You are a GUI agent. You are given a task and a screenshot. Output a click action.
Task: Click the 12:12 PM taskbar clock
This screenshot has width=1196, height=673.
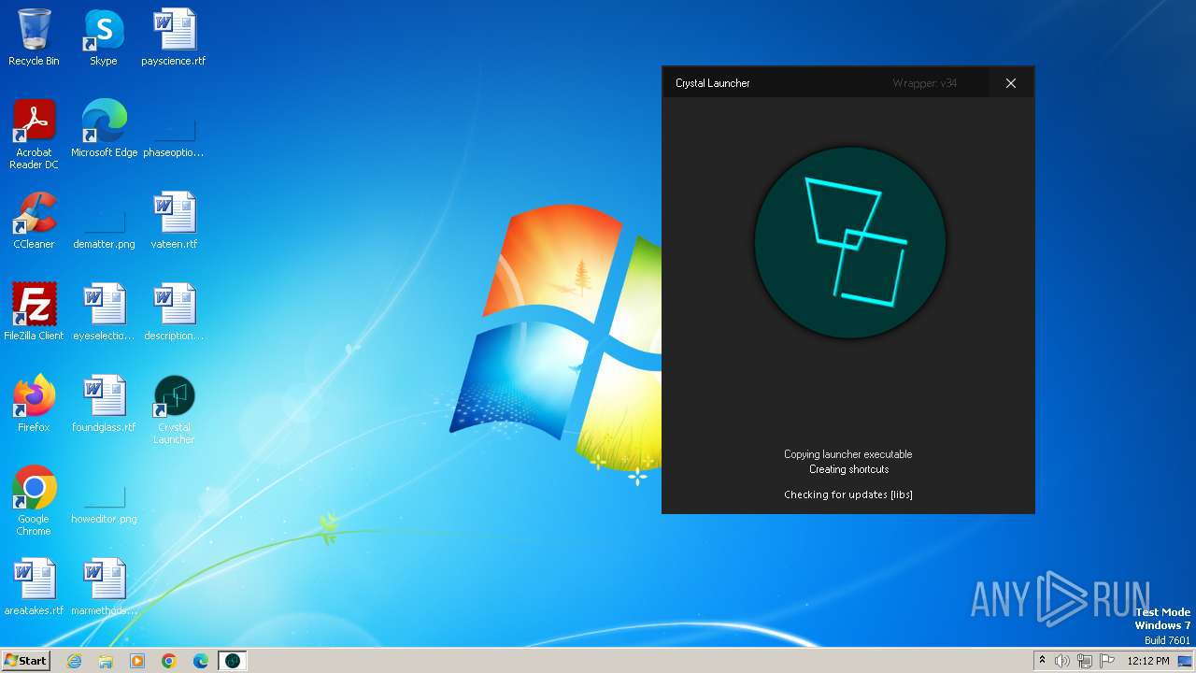tap(1148, 661)
